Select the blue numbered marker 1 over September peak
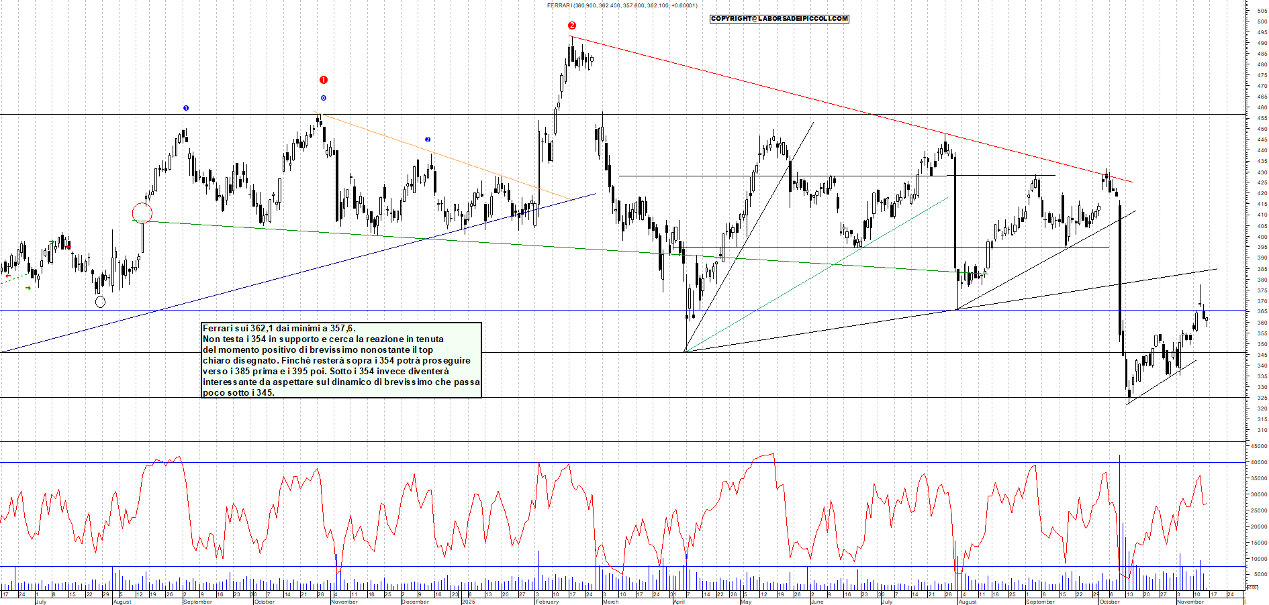 click(186, 107)
